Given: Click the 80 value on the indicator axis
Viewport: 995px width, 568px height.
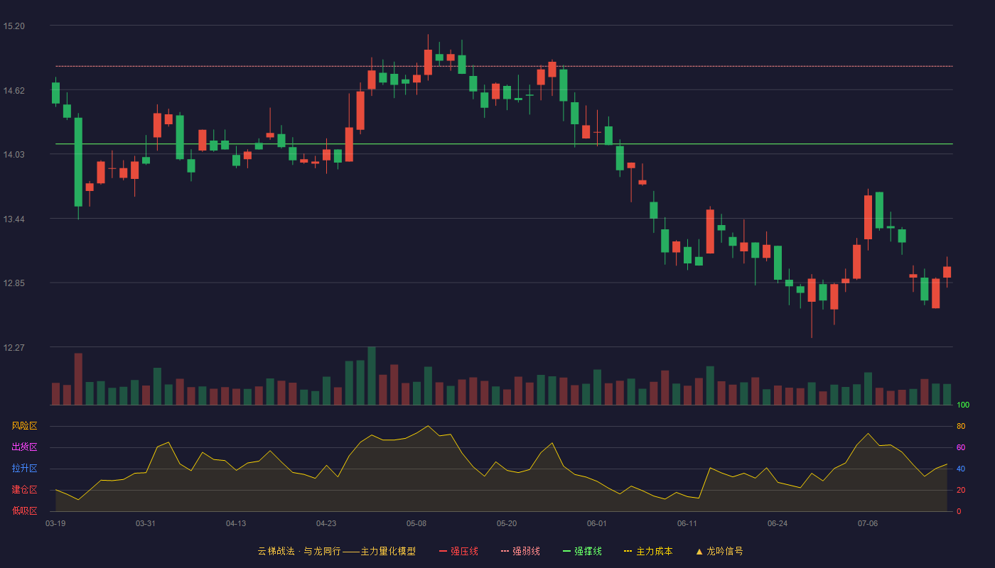Looking at the screenshot, I should [x=961, y=426].
